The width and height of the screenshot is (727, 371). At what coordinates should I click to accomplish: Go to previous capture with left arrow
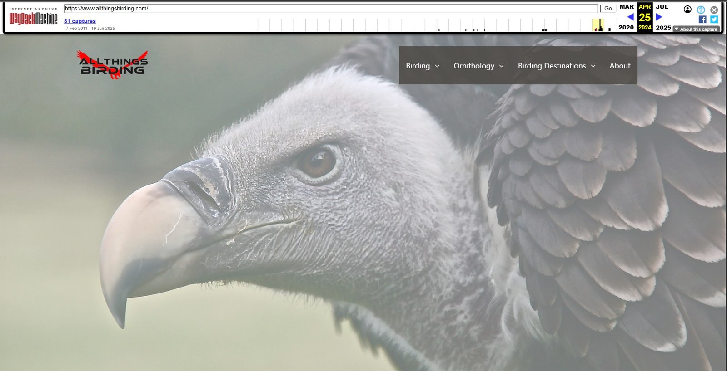(630, 17)
